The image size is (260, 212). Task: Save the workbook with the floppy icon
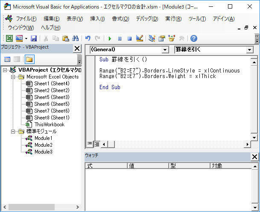[34, 38]
